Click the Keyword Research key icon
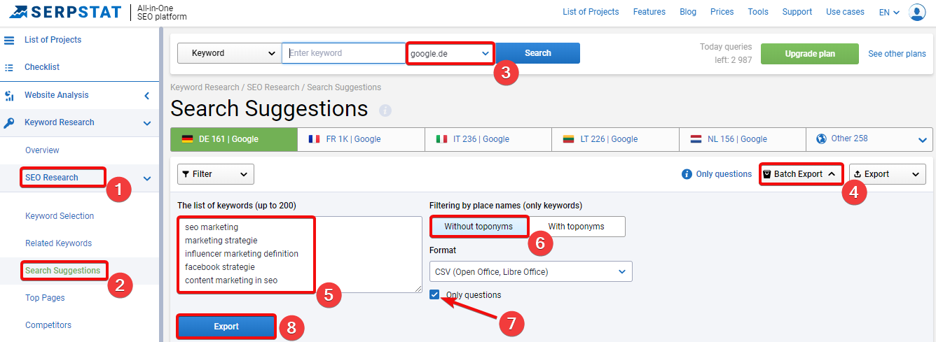 pyautogui.click(x=10, y=122)
